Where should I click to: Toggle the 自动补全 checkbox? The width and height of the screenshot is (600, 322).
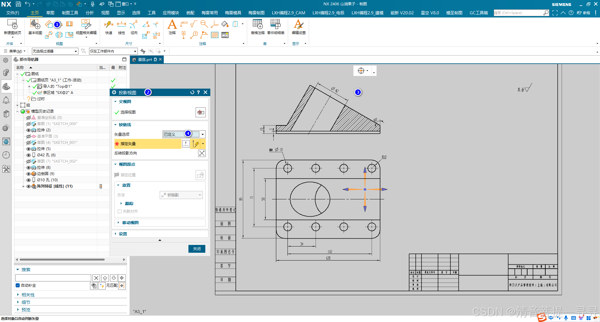[x=18, y=285]
